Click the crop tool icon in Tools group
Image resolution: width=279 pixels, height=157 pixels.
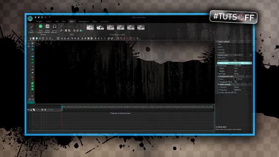click(69, 31)
